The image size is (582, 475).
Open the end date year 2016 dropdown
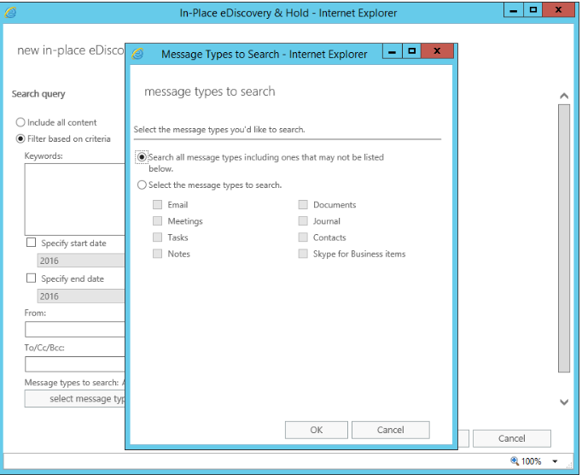coord(81,296)
